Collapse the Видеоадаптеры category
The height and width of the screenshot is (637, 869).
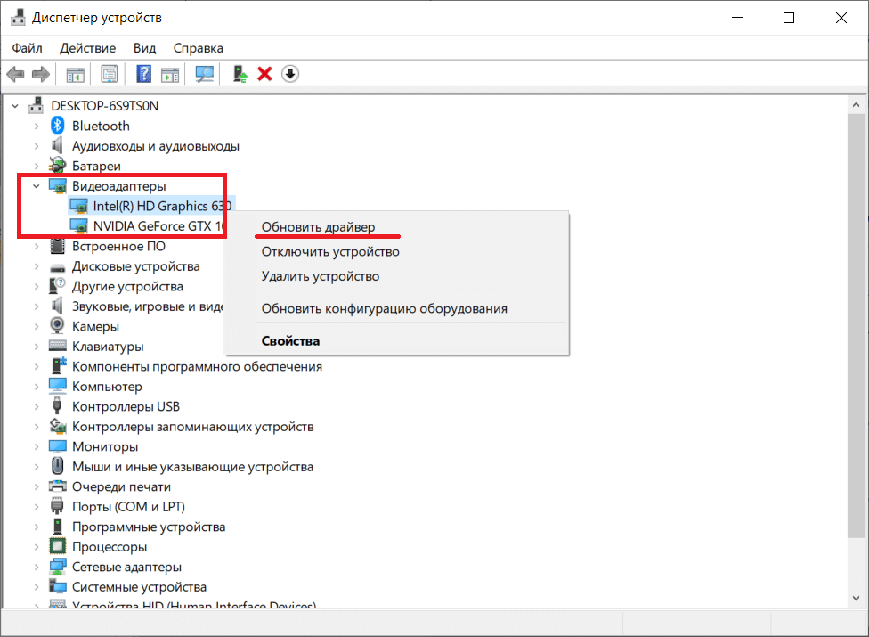36,185
